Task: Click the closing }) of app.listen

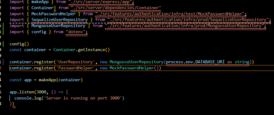Action: coord(12,104)
